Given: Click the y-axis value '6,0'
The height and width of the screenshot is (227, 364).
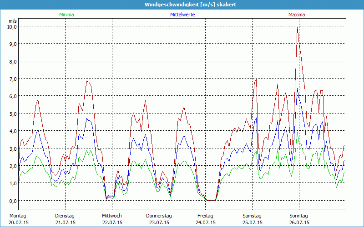Looking at the screenshot, I should [13, 96].
